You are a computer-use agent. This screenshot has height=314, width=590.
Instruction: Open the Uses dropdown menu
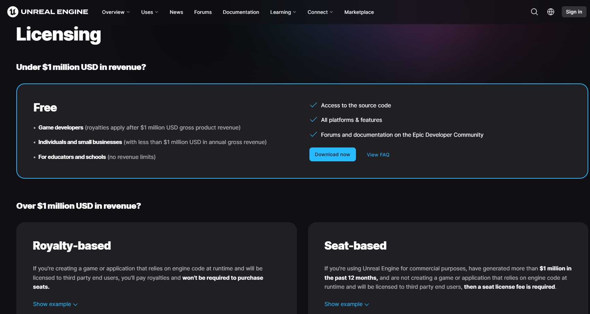pyautogui.click(x=149, y=12)
